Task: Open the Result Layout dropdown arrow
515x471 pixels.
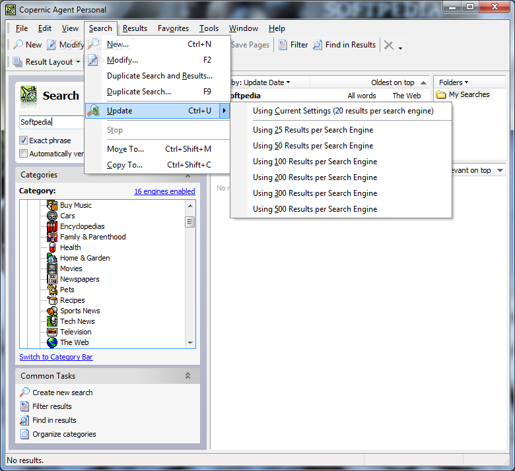Action: [78, 62]
